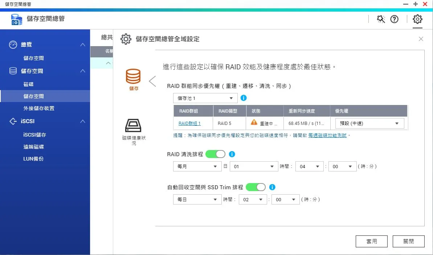Collapse the iSCSI sidebar section chevron
This screenshot has height=255, width=433.
tap(82, 121)
